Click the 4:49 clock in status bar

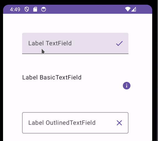pyautogui.click(x=15, y=9)
